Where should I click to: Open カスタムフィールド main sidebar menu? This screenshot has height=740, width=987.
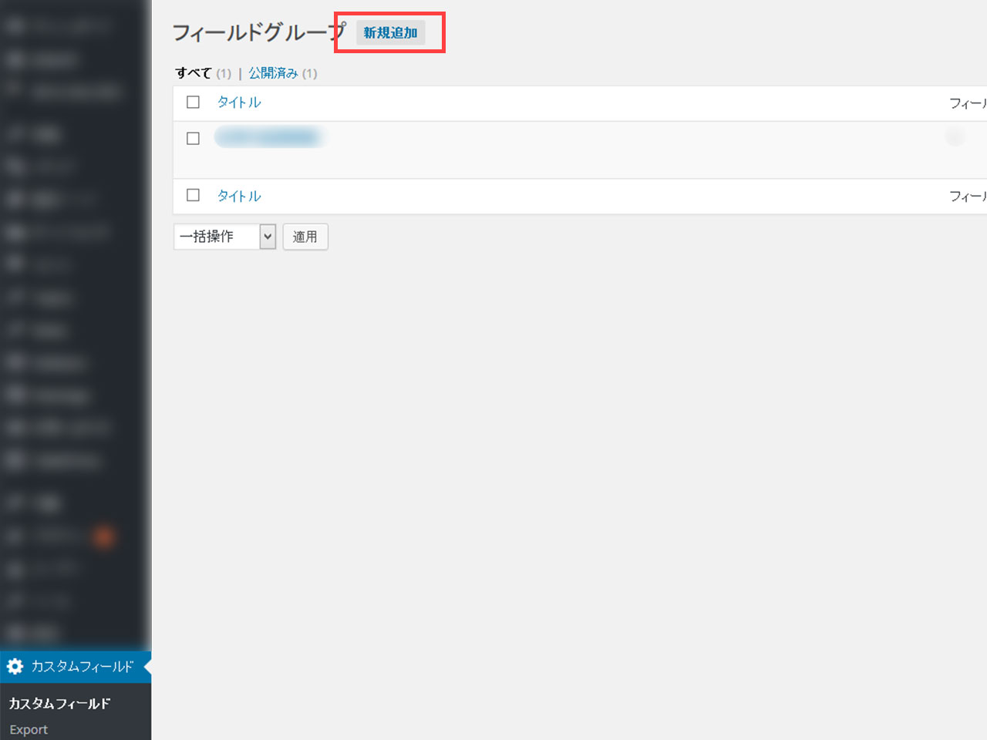click(76, 666)
